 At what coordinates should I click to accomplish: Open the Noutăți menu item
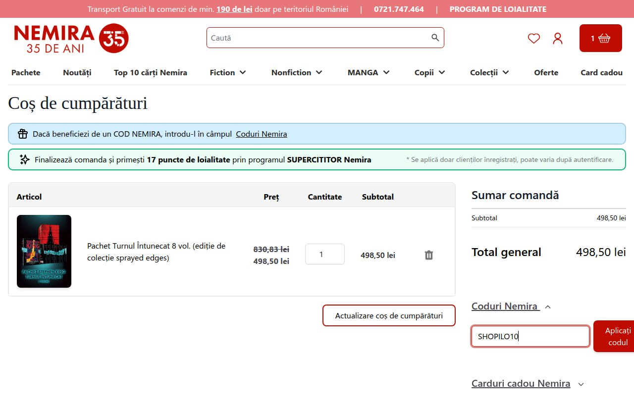click(77, 72)
